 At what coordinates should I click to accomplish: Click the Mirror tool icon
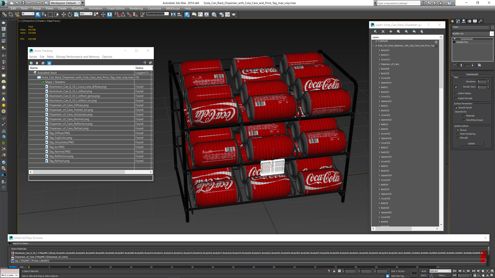173,14
